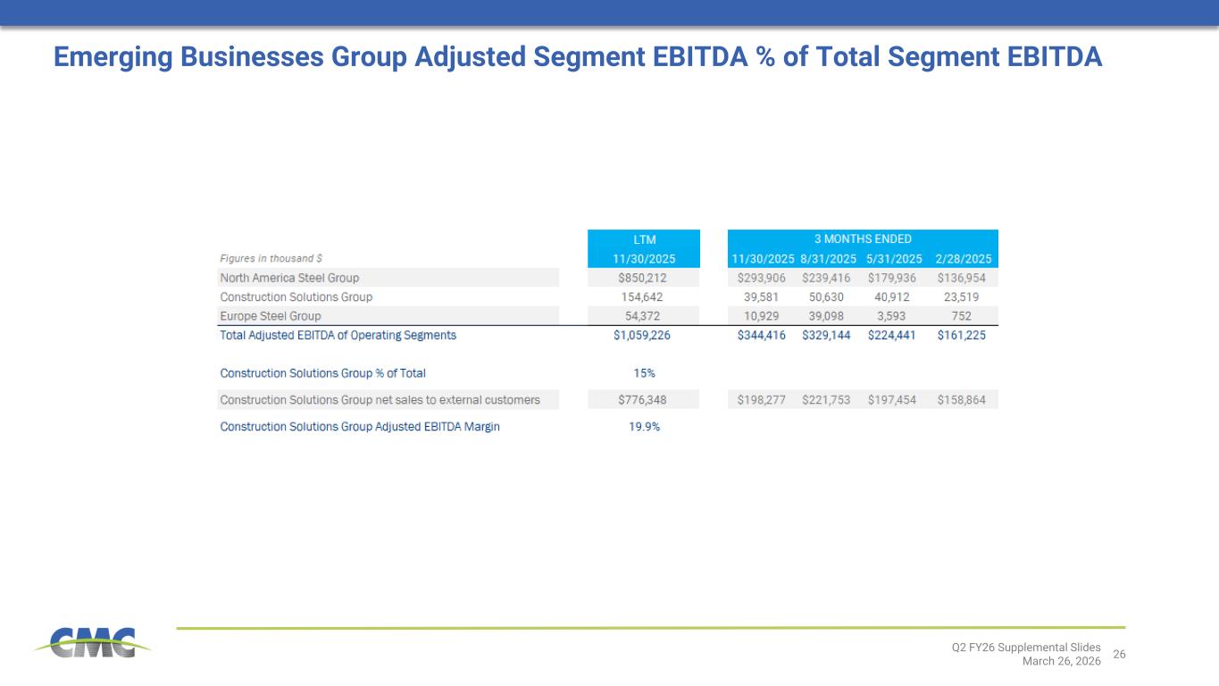Screen dimensions: 1219x686
Task: Click the 8/31/2025 column header
Action: click(828, 258)
